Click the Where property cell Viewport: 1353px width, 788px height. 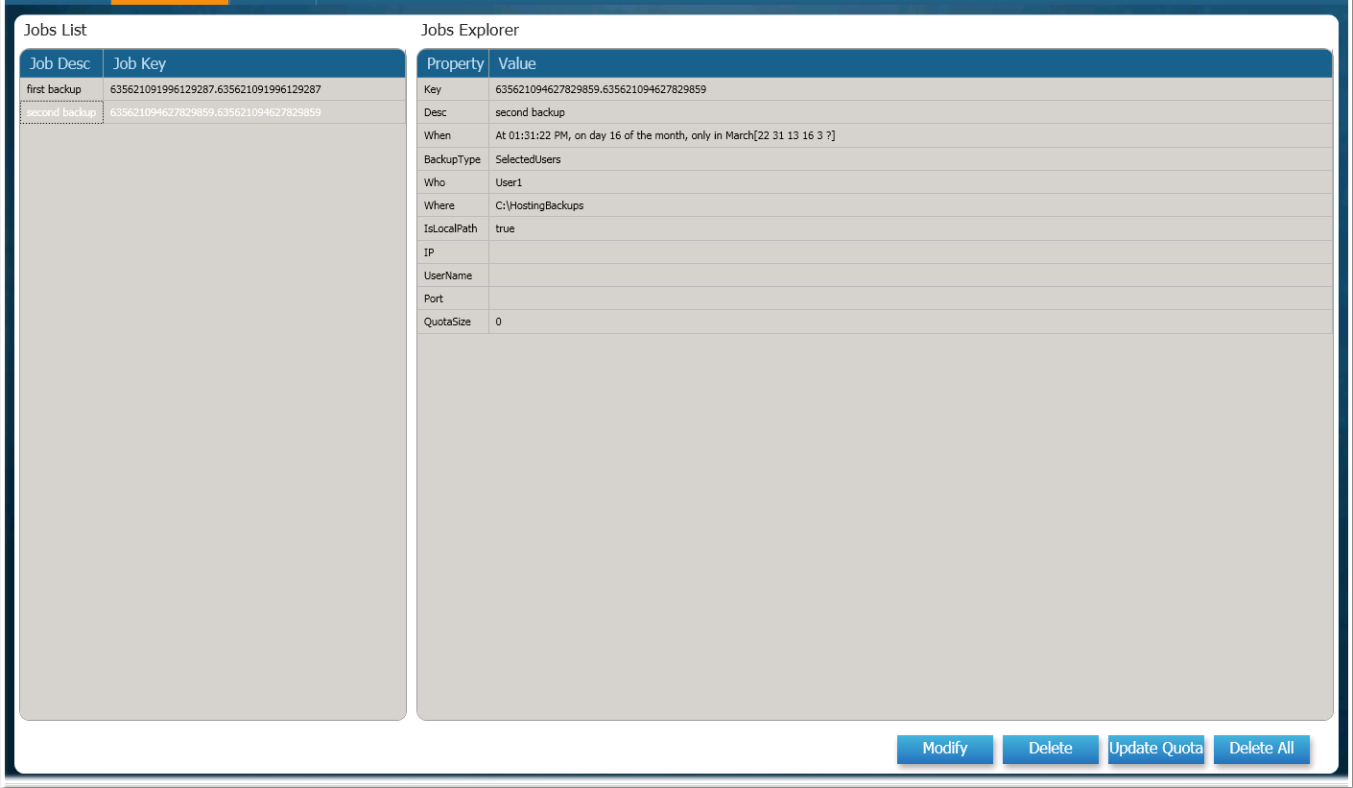(454, 205)
